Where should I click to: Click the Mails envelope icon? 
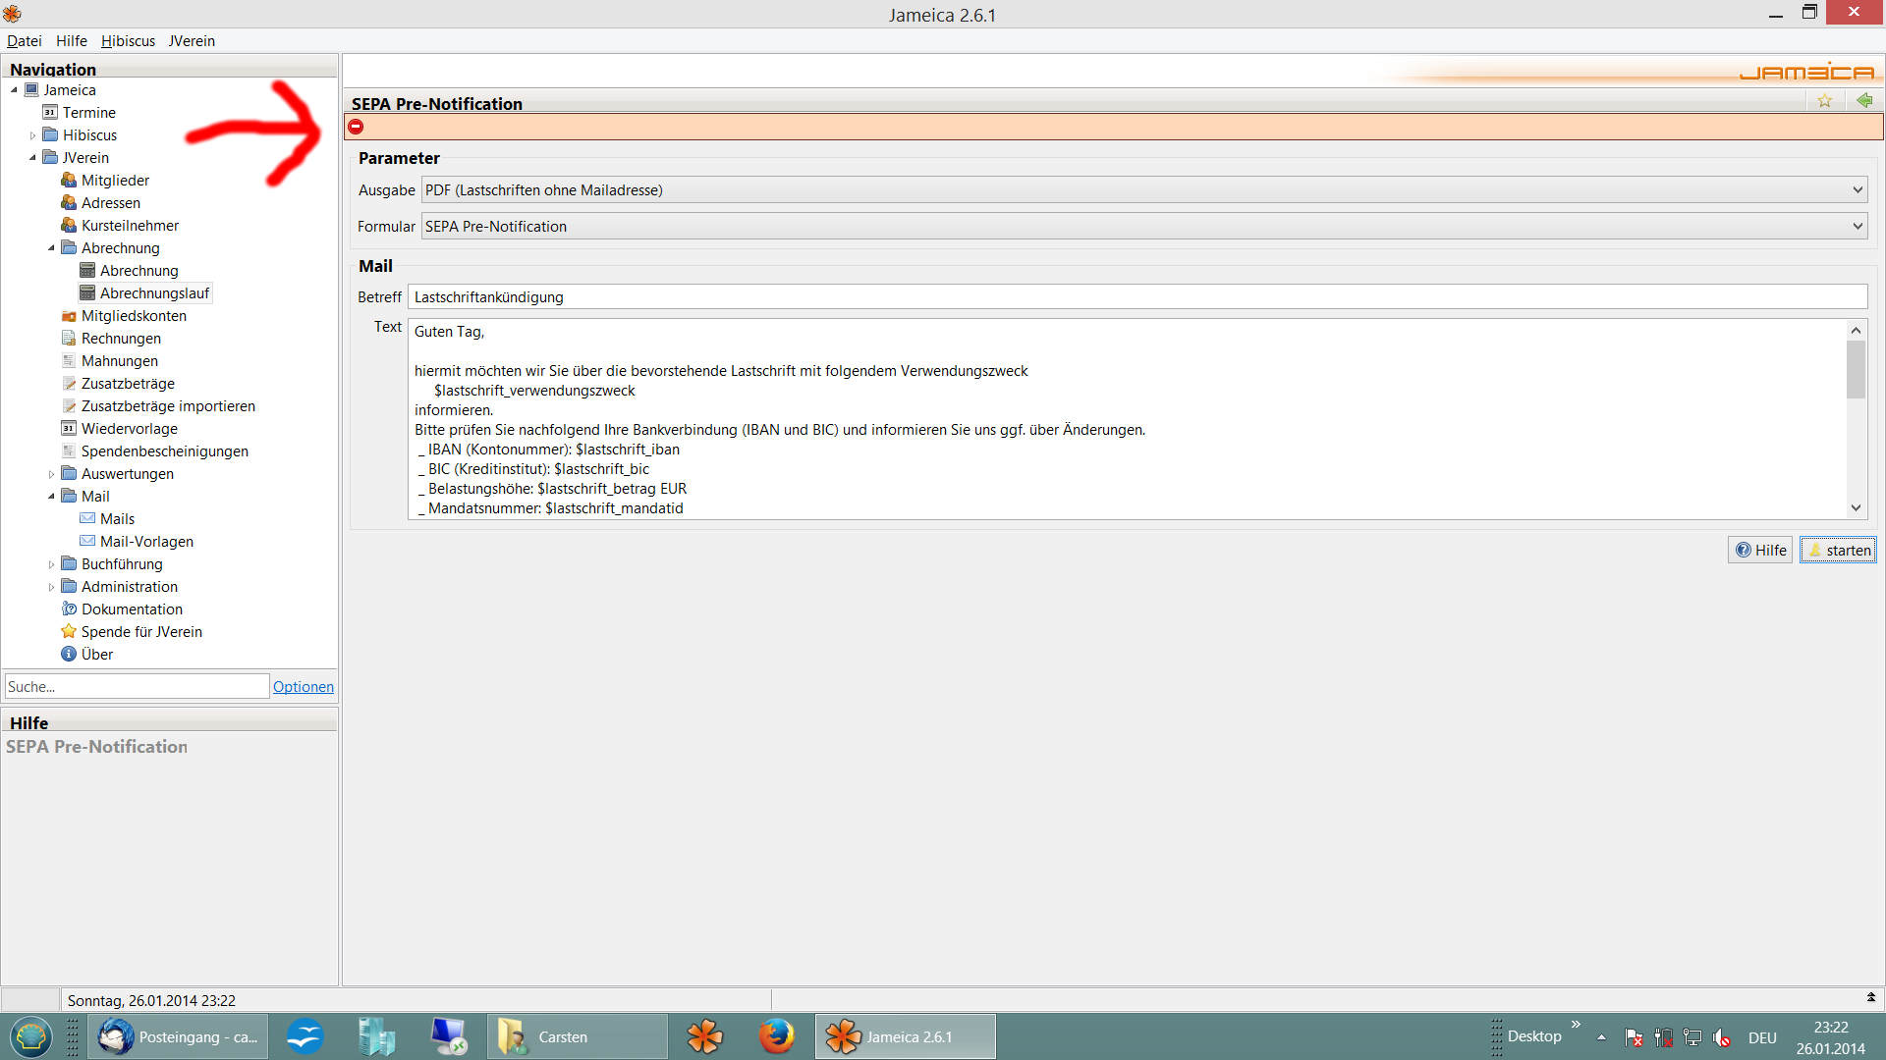pos(87,519)
